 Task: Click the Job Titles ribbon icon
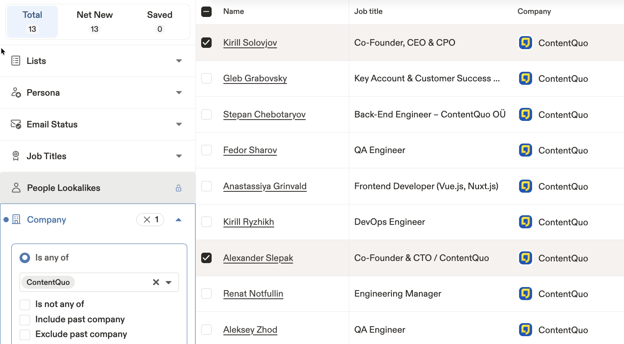(x=16, y=156)
